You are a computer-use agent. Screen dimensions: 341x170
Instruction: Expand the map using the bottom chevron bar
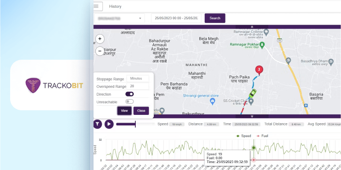(252, 116)
